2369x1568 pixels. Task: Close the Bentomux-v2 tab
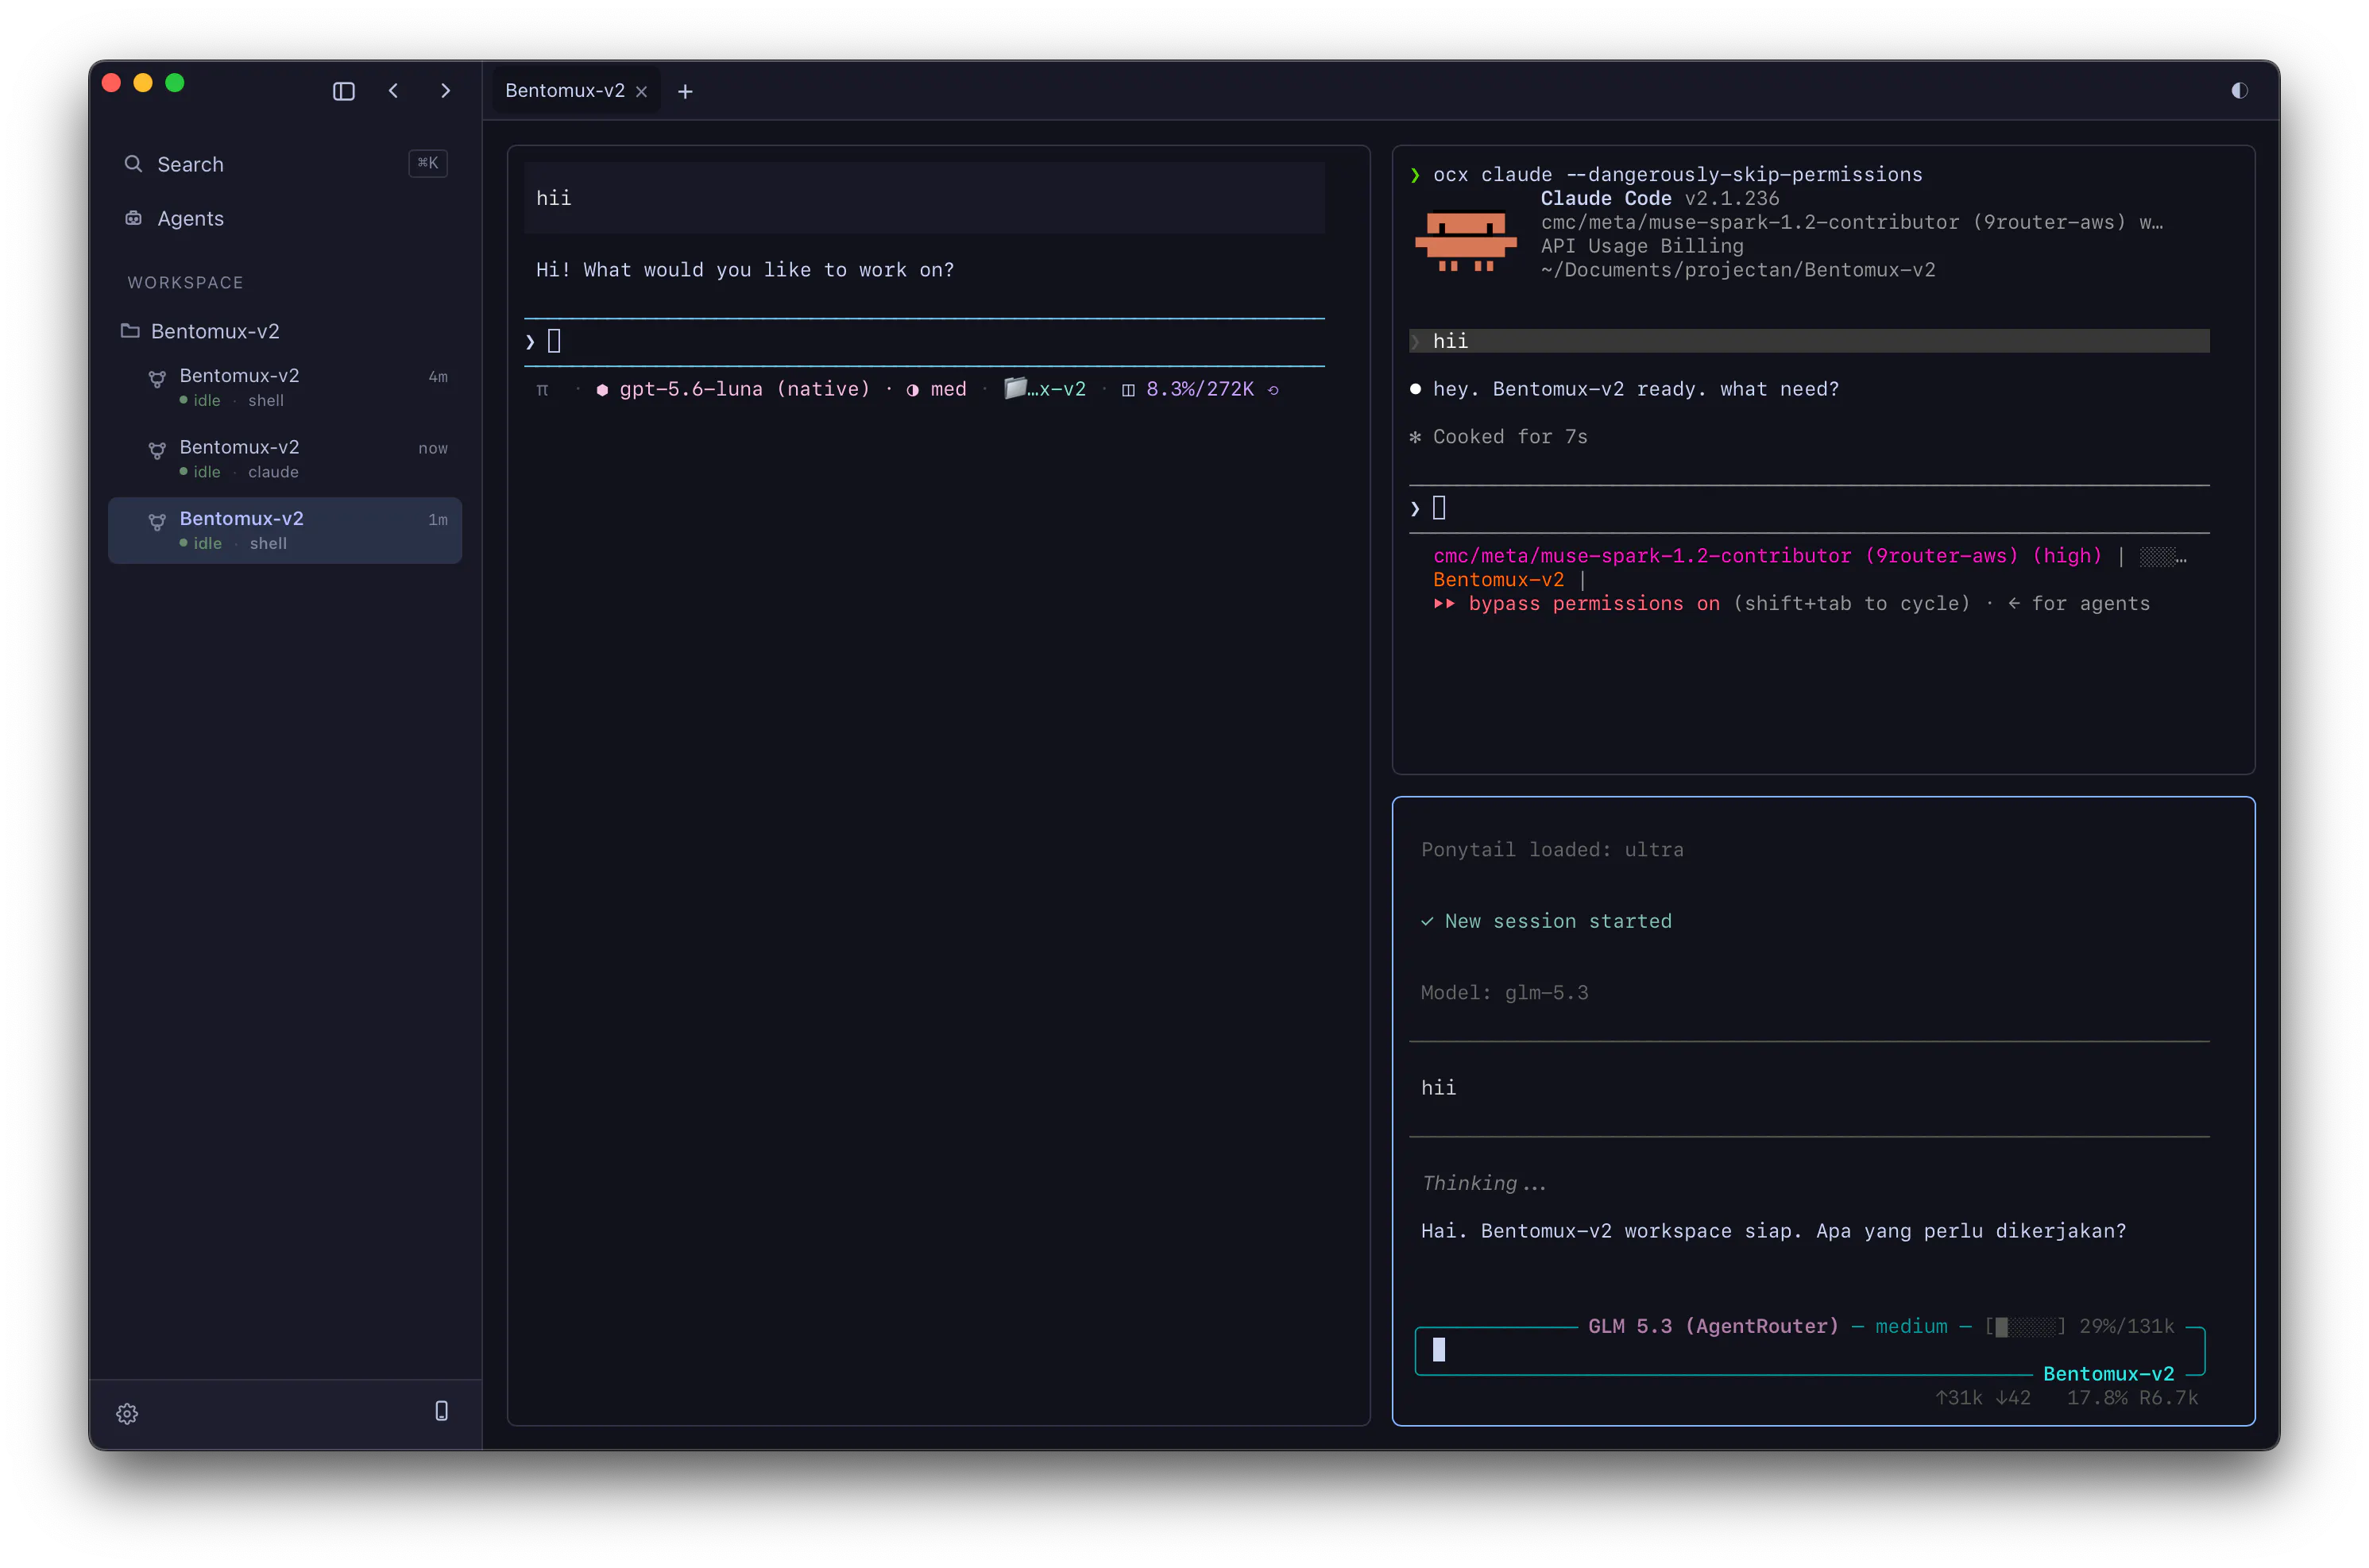coord(641,92)
